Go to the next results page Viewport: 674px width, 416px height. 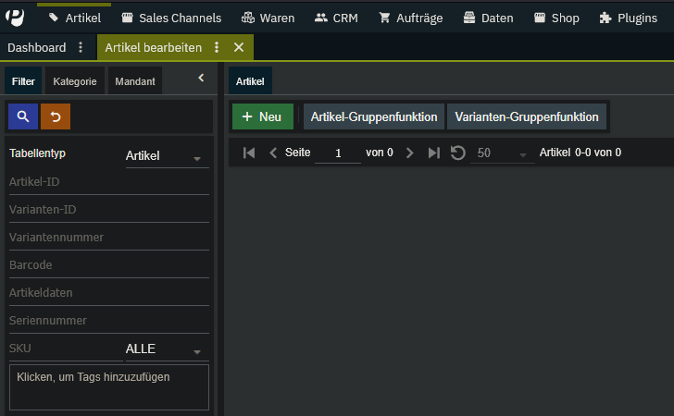tap(410, 153)
